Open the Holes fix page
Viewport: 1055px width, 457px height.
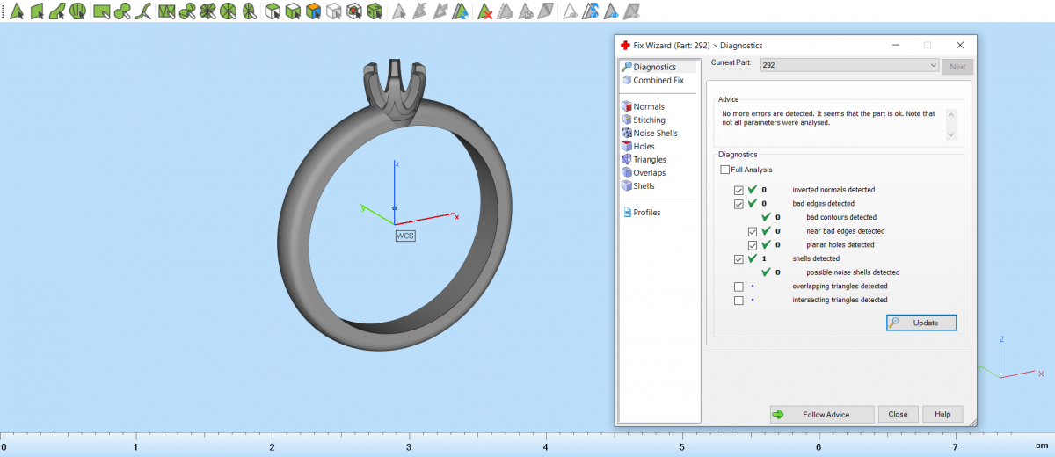click(x=644, y=146)
